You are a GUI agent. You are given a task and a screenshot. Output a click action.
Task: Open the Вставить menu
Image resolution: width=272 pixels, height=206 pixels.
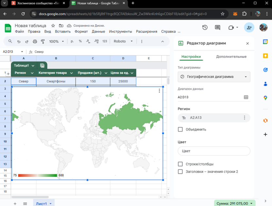[63, 32]
